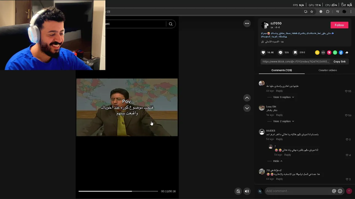Screen dimensions: 355x199
Task: Click the TikTok search field
Action: pos(135,24)
